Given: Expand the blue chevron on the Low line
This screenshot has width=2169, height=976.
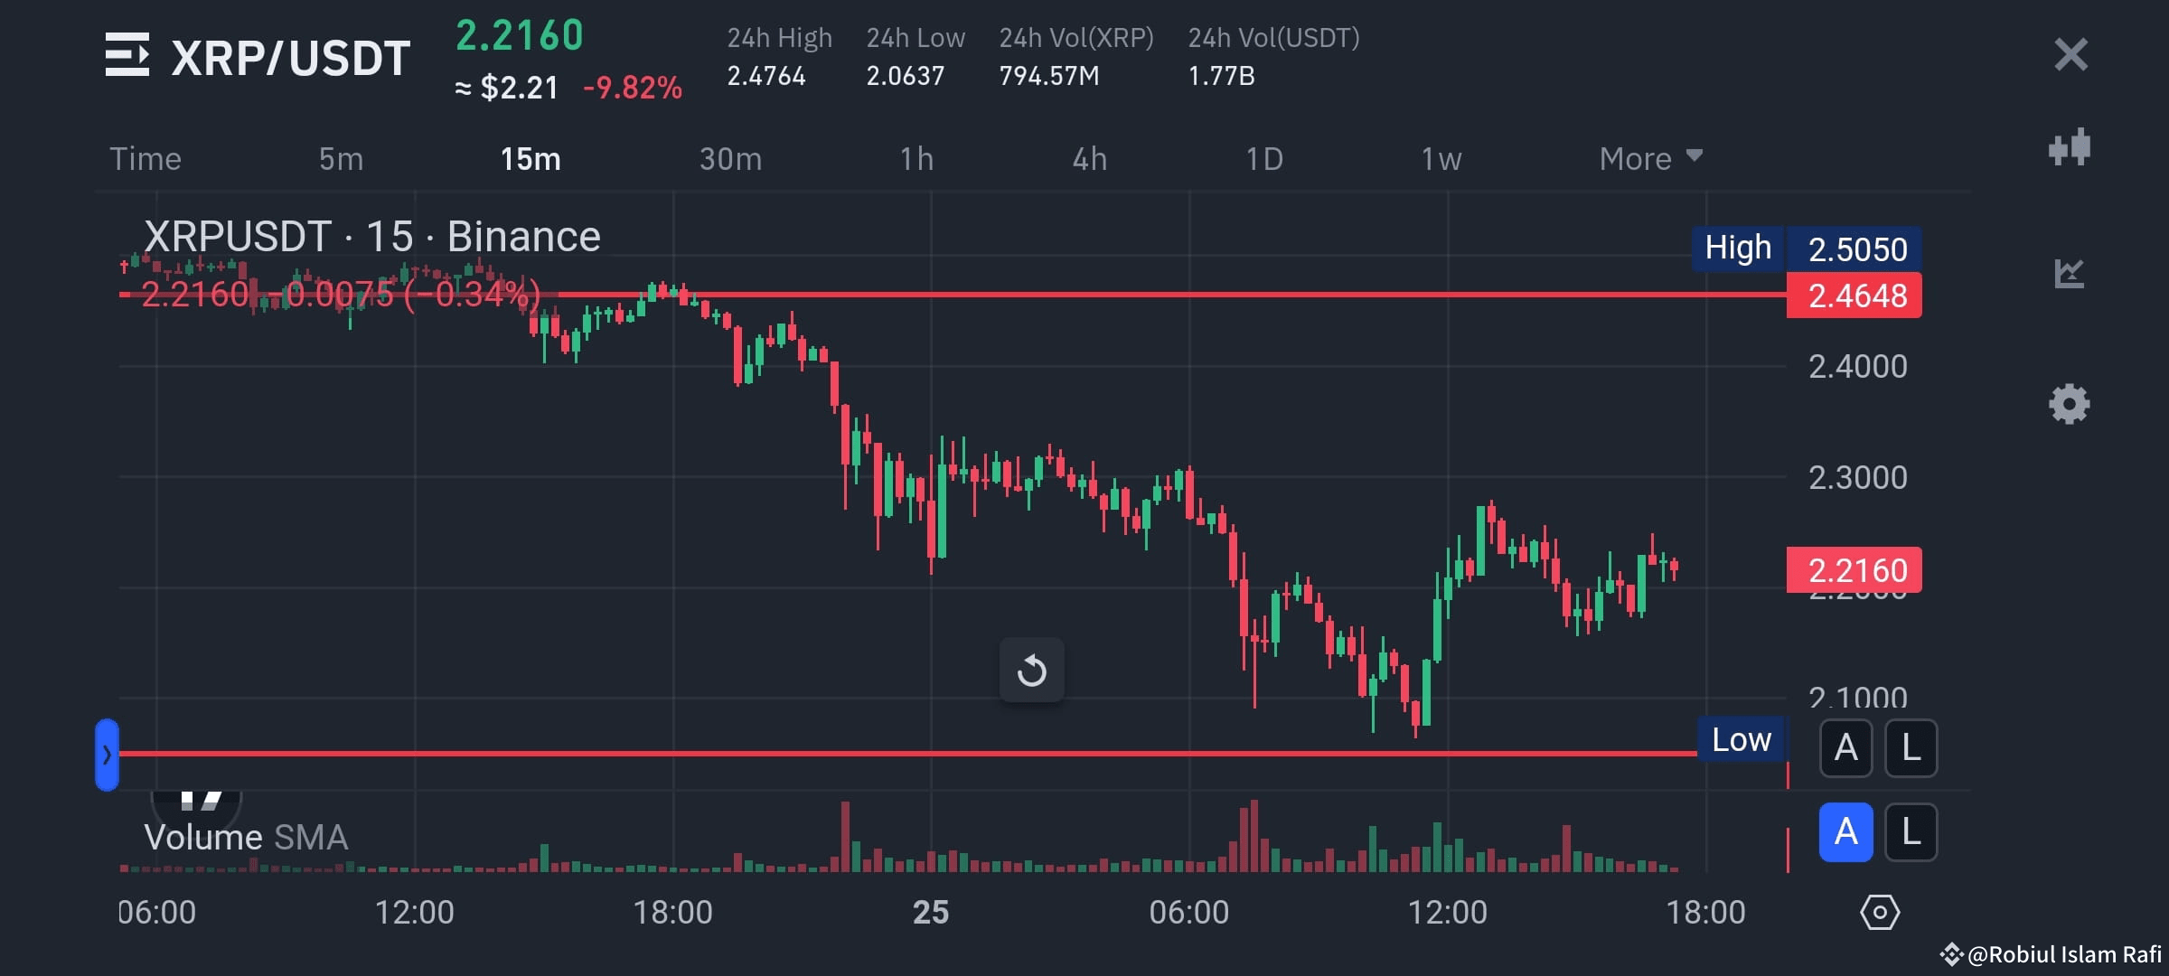Looking at the screenshot, I should click(x=106, y=753).
